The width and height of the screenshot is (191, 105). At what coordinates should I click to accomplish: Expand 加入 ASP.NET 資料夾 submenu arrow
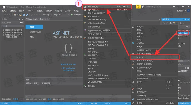[129, 20]
